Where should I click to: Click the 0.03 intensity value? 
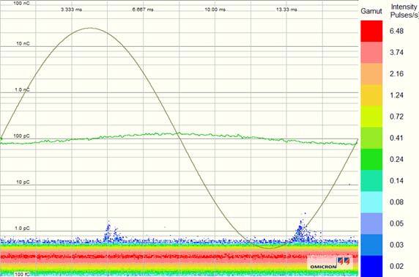pos(396,245)
